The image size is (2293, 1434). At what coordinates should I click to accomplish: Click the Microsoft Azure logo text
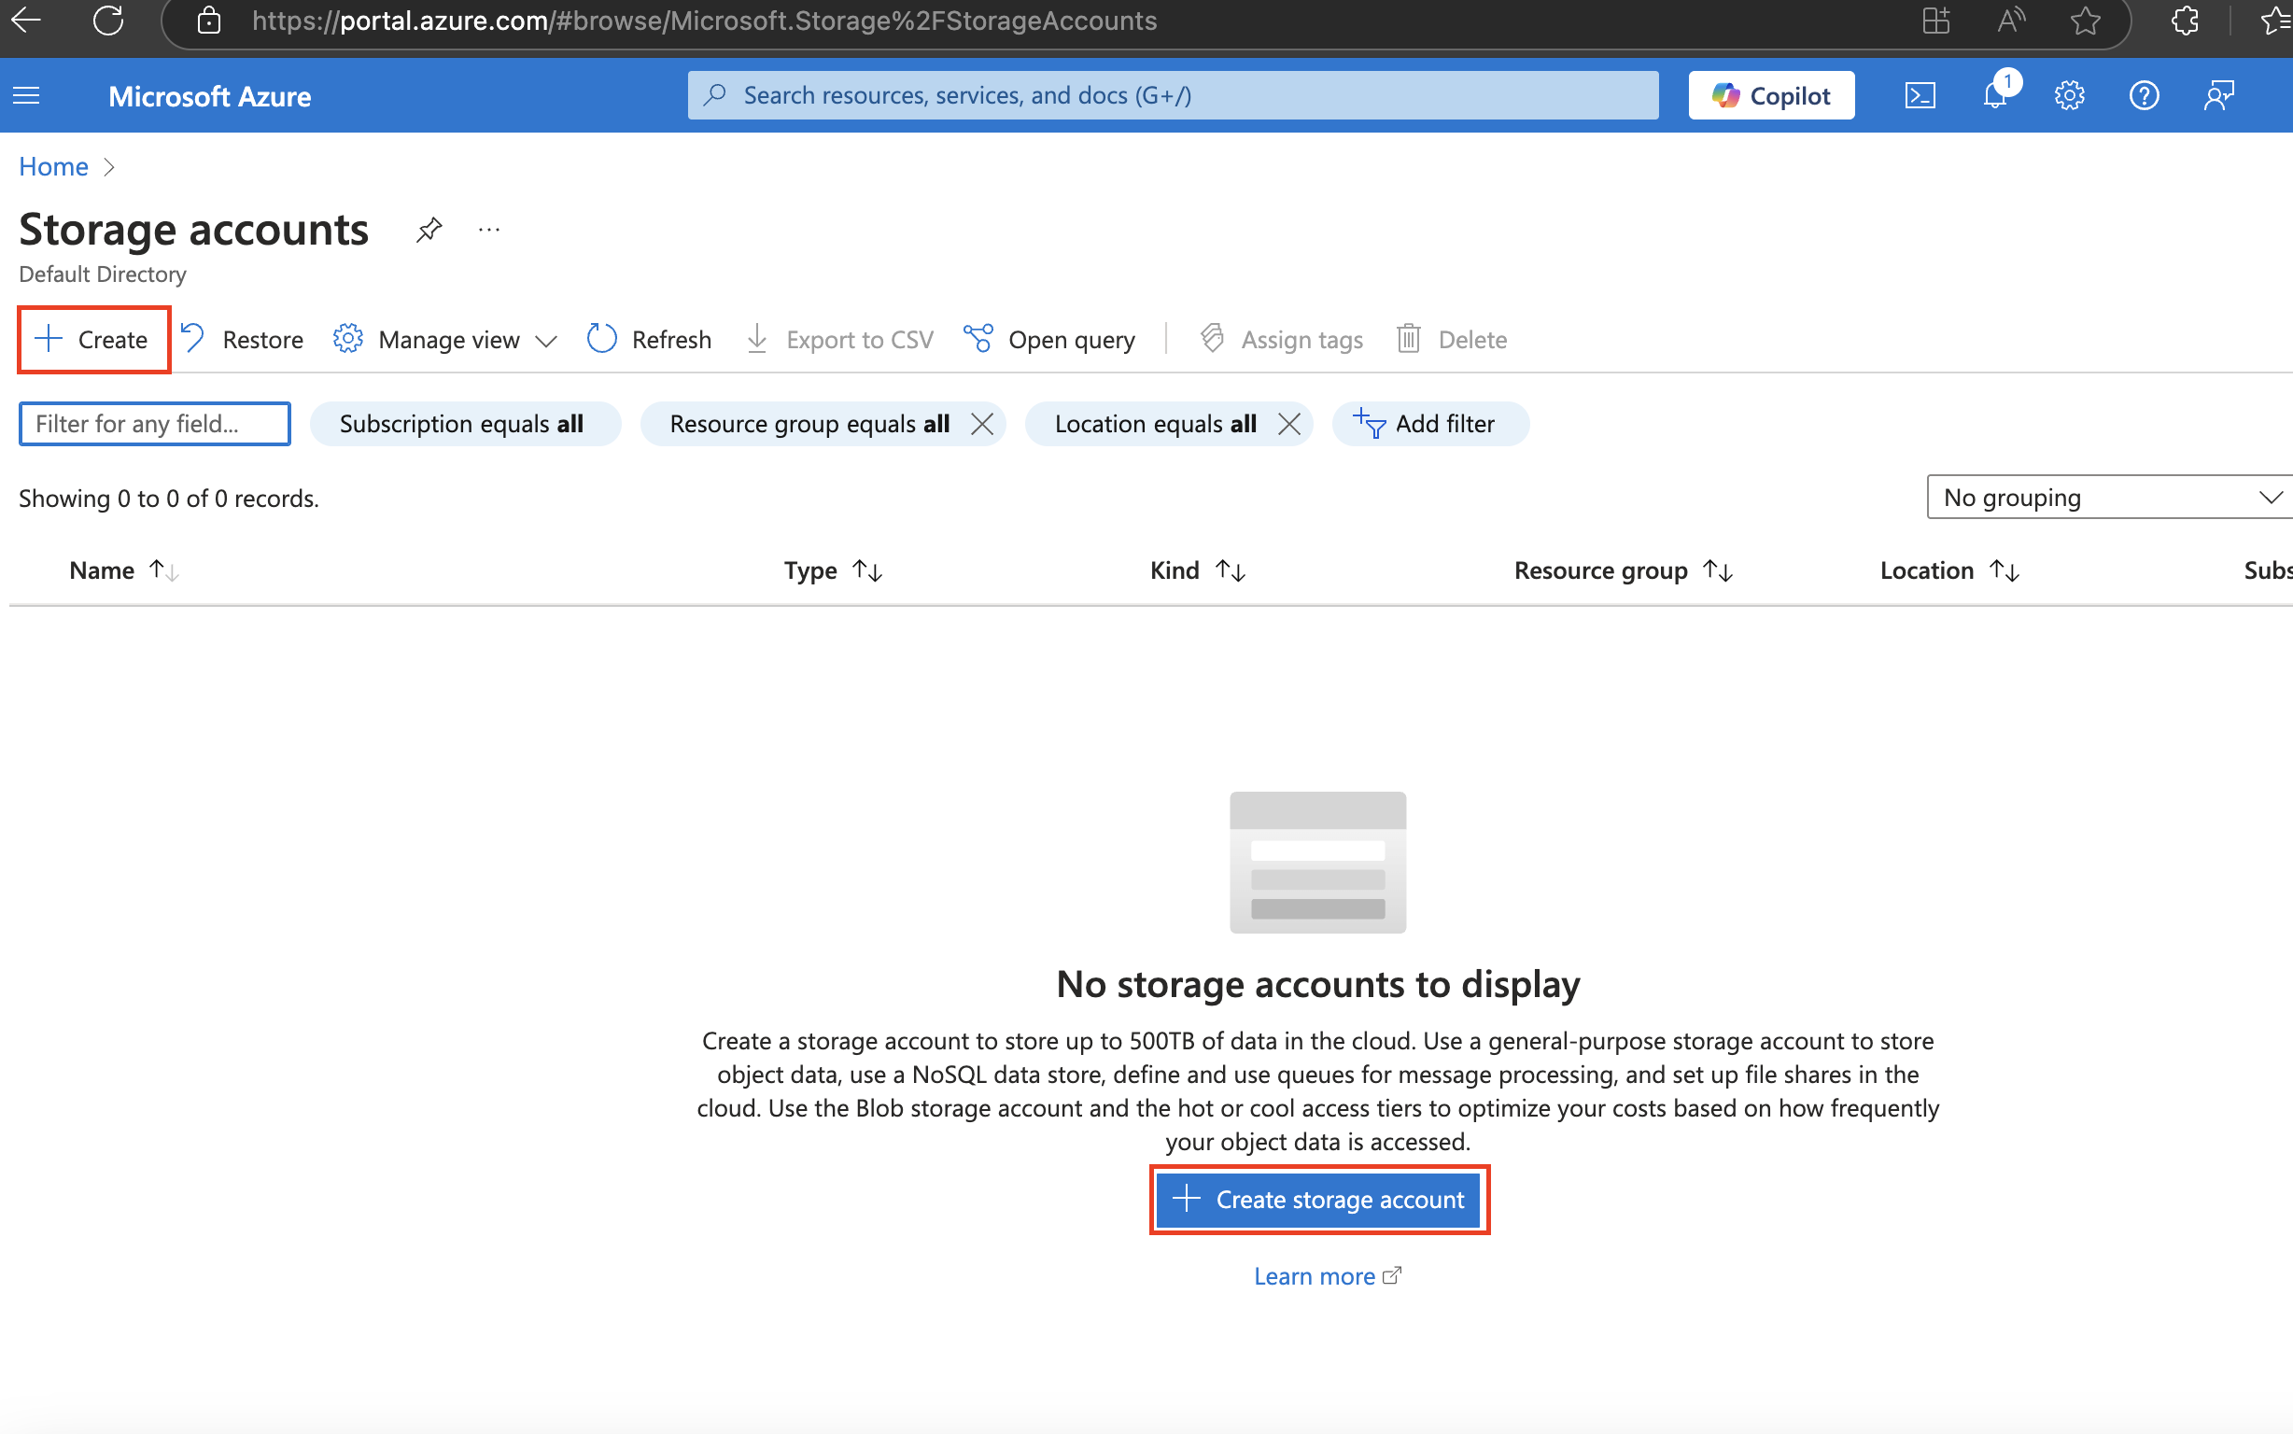click(209, 96)
